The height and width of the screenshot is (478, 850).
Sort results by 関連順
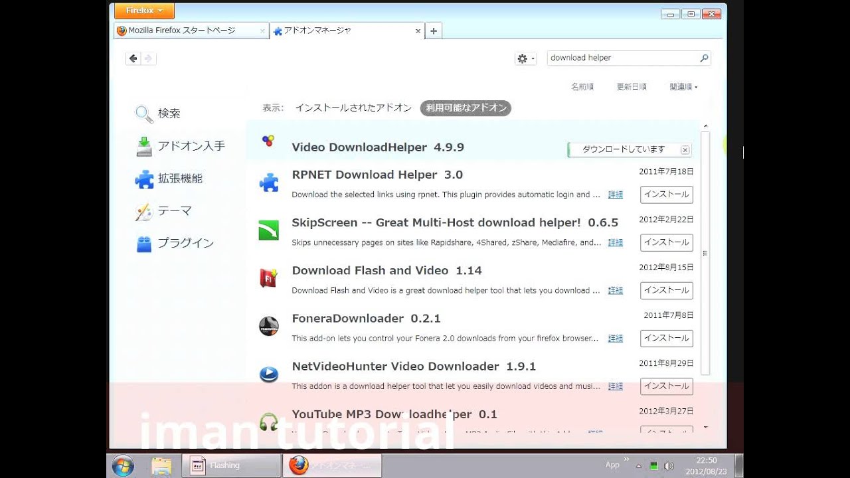(x=683, y=87)
